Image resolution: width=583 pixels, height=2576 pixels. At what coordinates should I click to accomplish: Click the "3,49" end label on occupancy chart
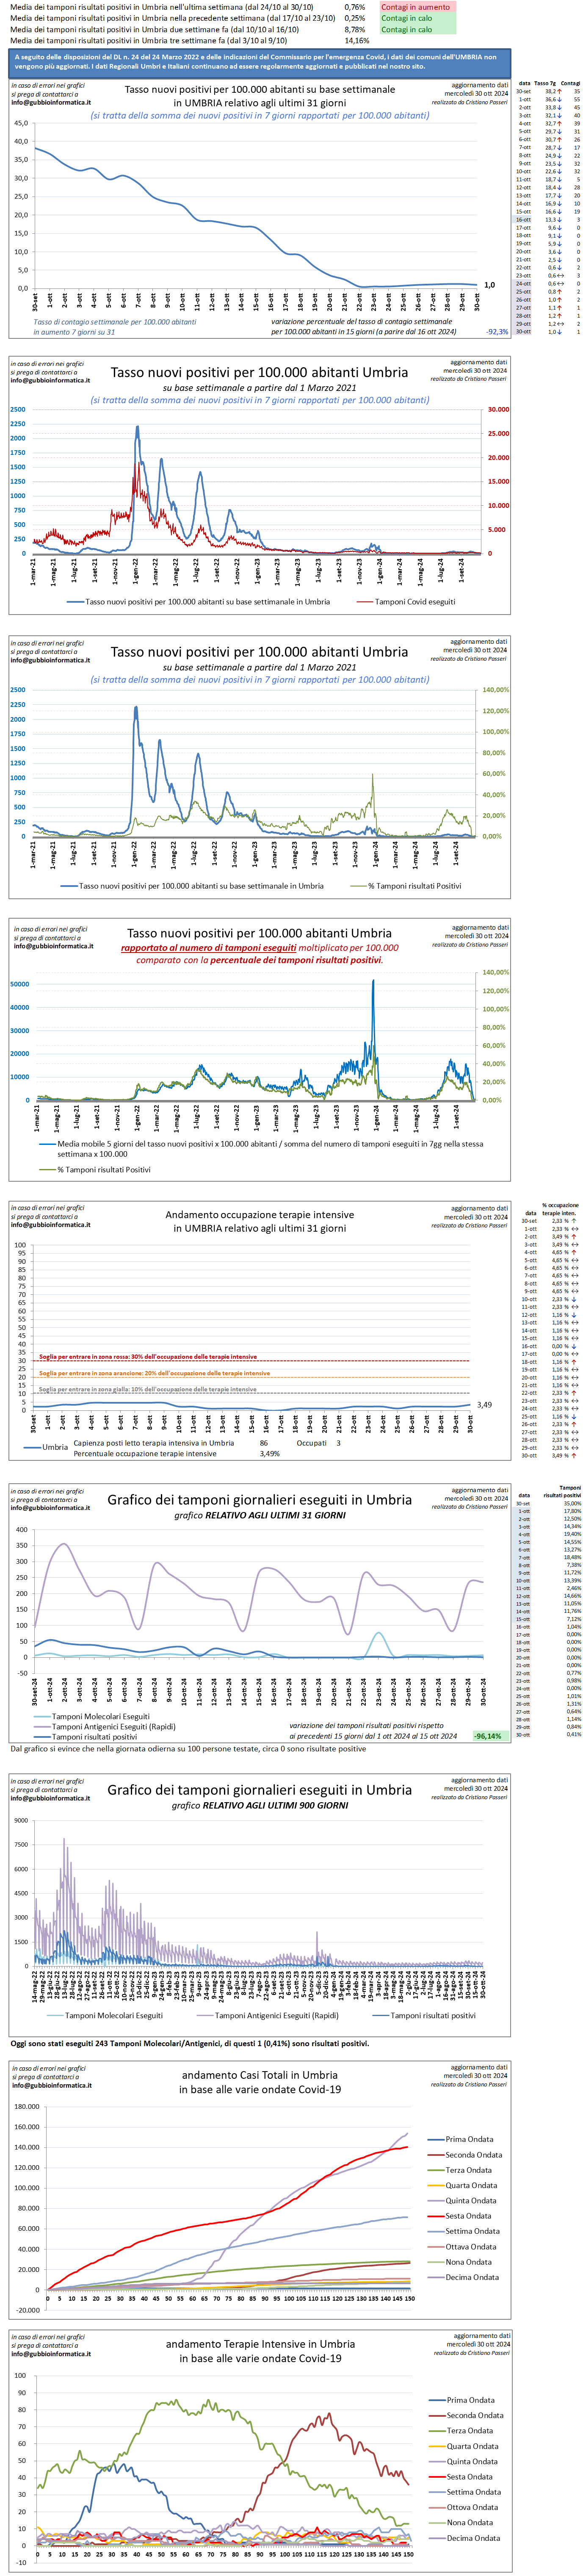[x=484, y=1405]
